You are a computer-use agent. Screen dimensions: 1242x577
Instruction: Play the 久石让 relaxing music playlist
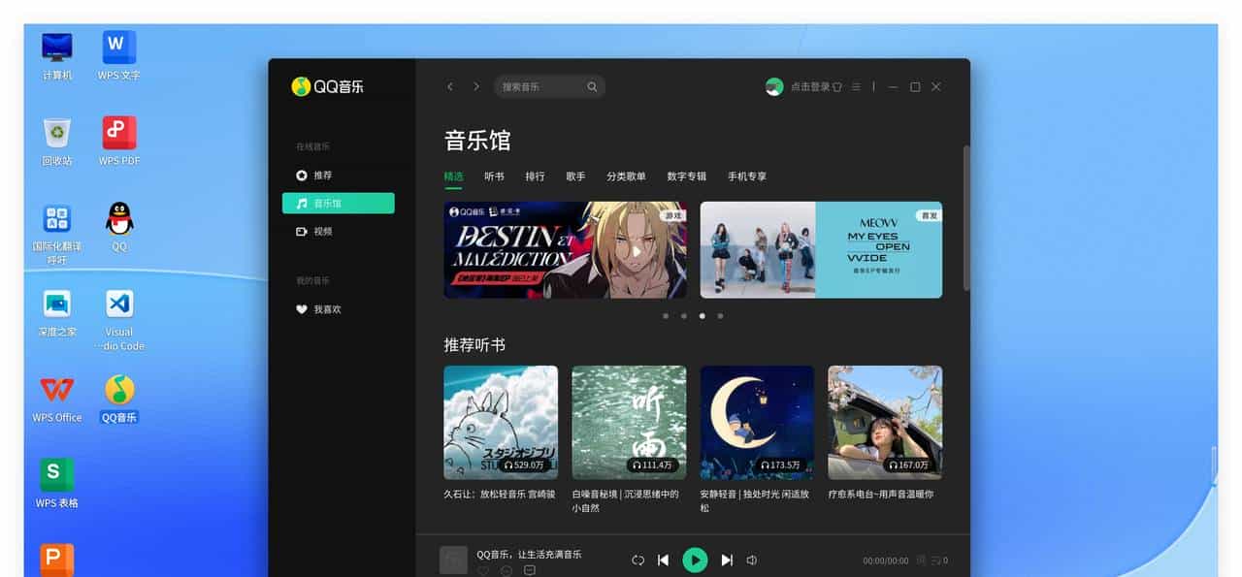(501, 422)
